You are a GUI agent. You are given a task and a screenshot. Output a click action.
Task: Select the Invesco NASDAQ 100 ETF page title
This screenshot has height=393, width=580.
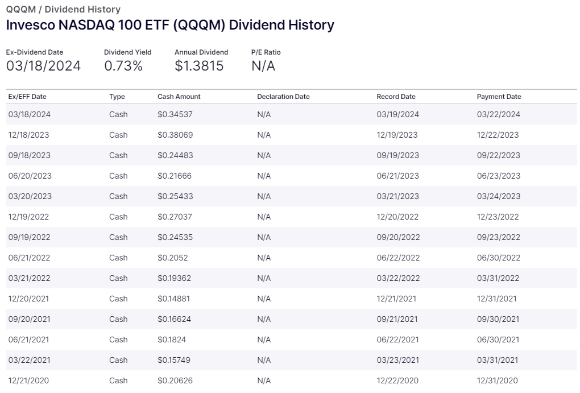(170, 25)
